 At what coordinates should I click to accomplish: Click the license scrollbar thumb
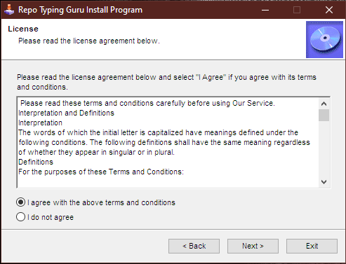[324, 115]
